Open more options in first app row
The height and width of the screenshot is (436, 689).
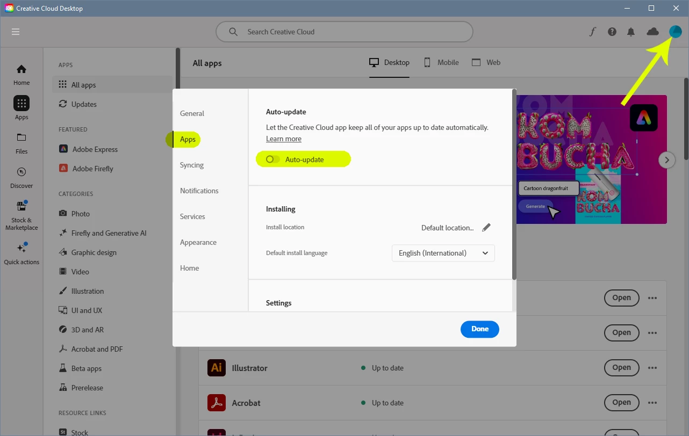pos(652,298)
